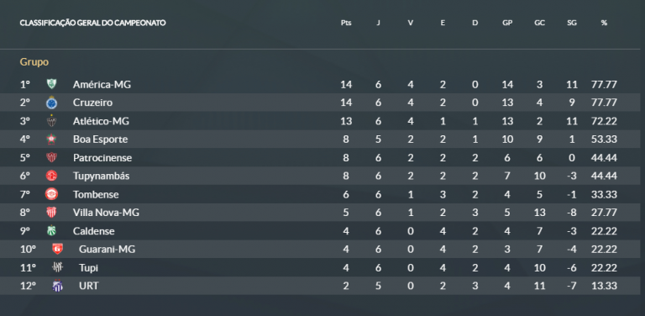Click the América-MG club crest icon

pos(51,84)
